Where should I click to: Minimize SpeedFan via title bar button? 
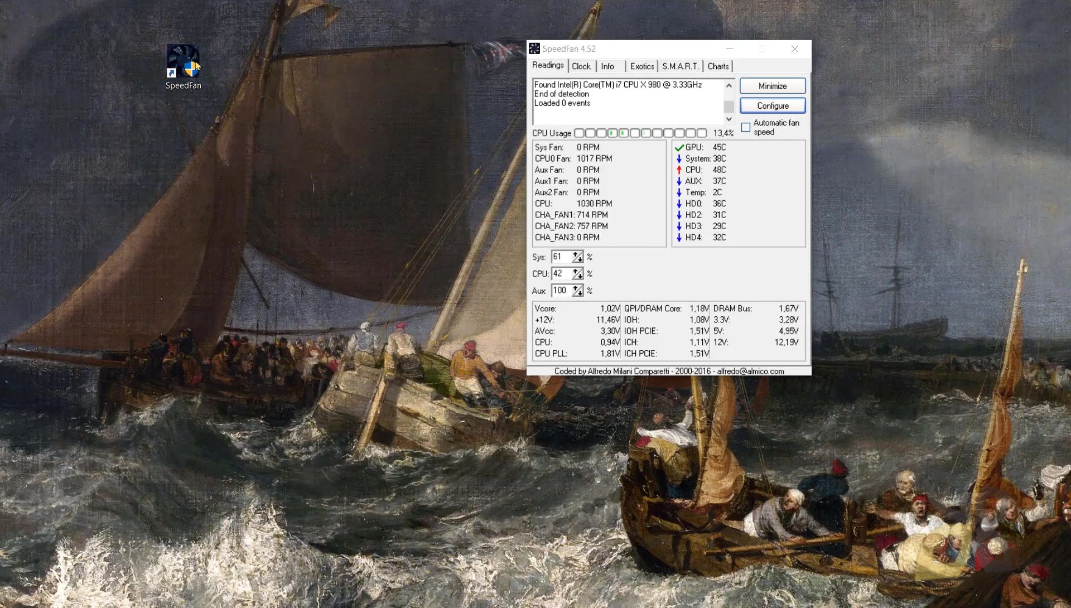pos(730,49)
